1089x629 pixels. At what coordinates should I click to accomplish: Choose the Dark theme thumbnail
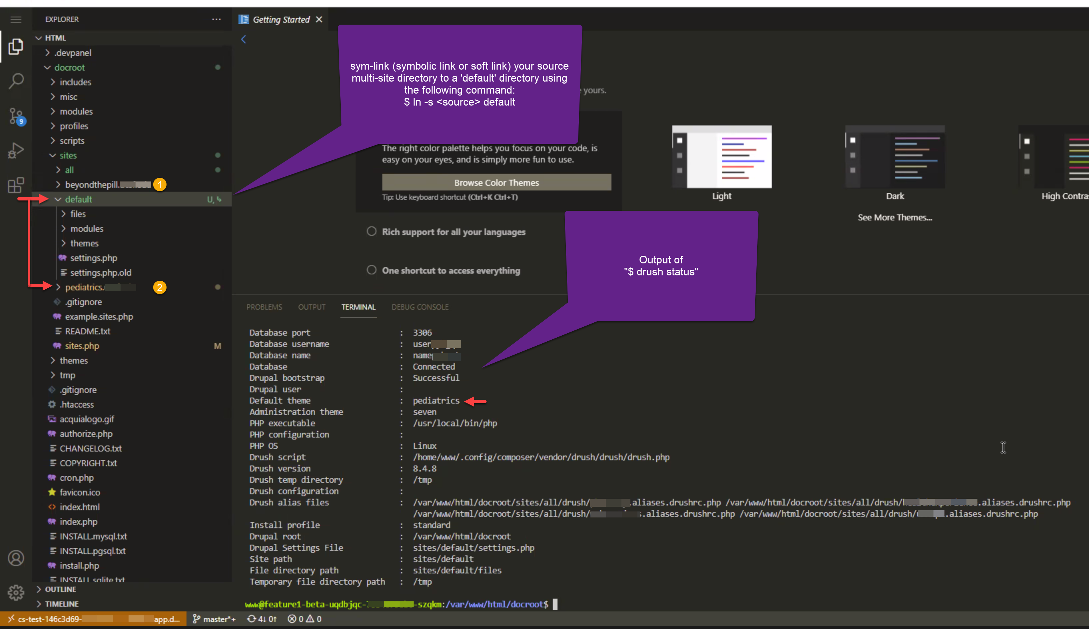coord(895,157)
